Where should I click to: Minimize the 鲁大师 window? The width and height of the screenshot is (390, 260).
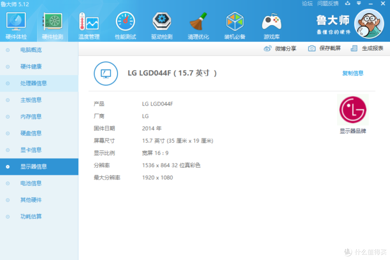click(370, 4)
